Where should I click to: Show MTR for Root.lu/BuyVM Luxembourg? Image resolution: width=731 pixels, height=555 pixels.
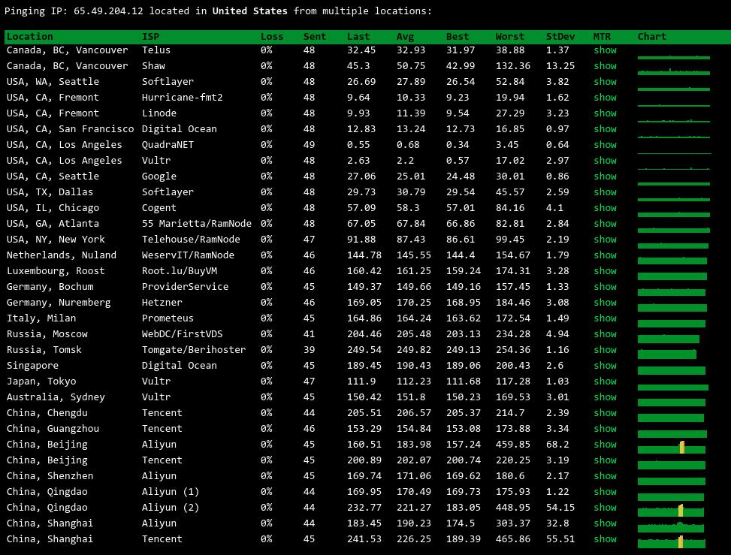coord(605,271)
